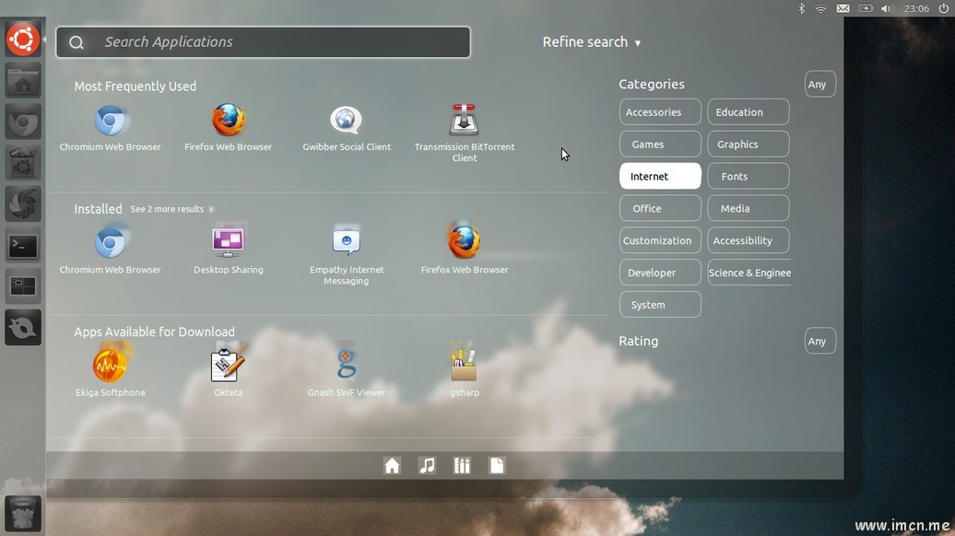Image resolution: width=955 pixels, height=536 pixels.
Task: Filter by Developer category
Action: (x=660, y=273)
